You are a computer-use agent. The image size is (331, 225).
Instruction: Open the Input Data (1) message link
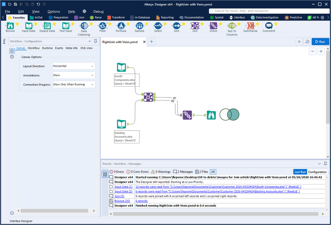(x=124, y=187)
